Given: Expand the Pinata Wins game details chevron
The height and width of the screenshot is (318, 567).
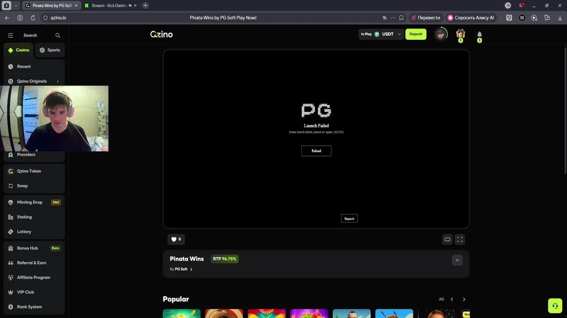Looking at the screenshot, I should [457, 260].
